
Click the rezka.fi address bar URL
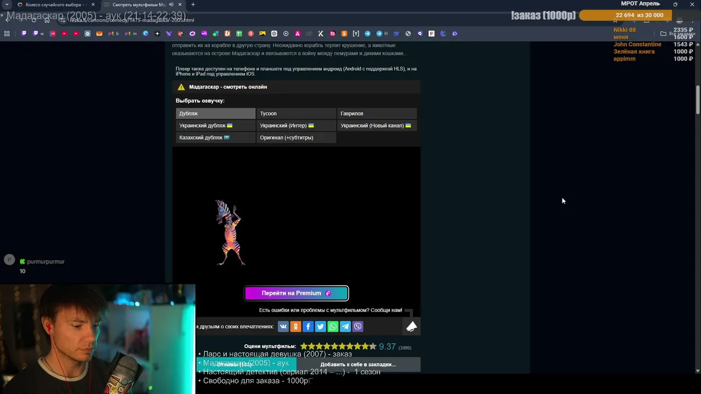click(132, 20)
